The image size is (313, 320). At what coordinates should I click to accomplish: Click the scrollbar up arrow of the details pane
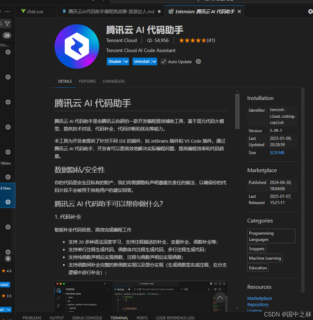(x=237, y=91)
